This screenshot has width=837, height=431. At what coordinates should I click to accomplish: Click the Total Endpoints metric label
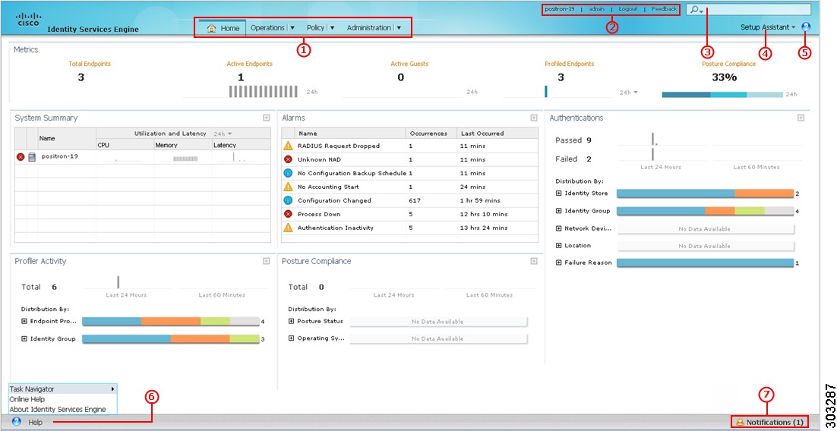(x=90, y=64)
